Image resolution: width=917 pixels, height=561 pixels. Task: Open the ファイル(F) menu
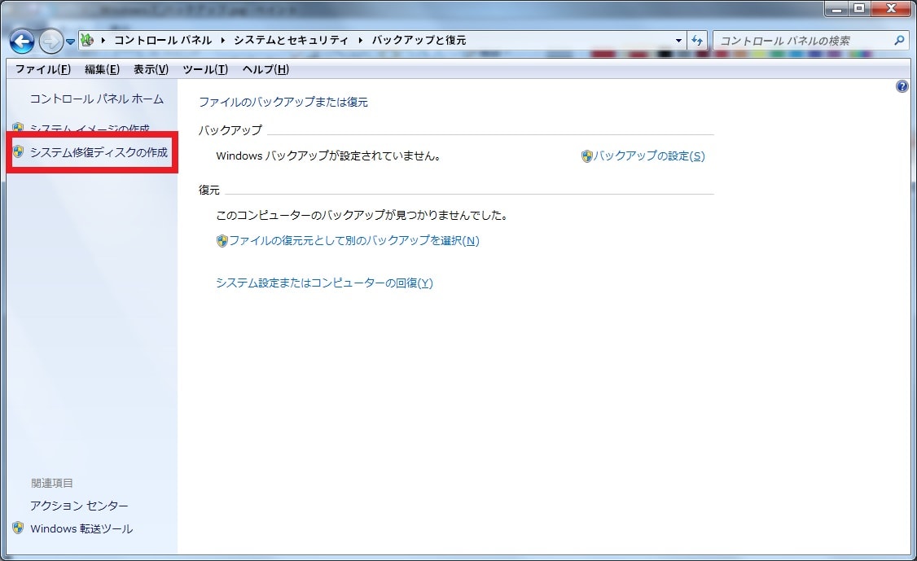(42, 69)
